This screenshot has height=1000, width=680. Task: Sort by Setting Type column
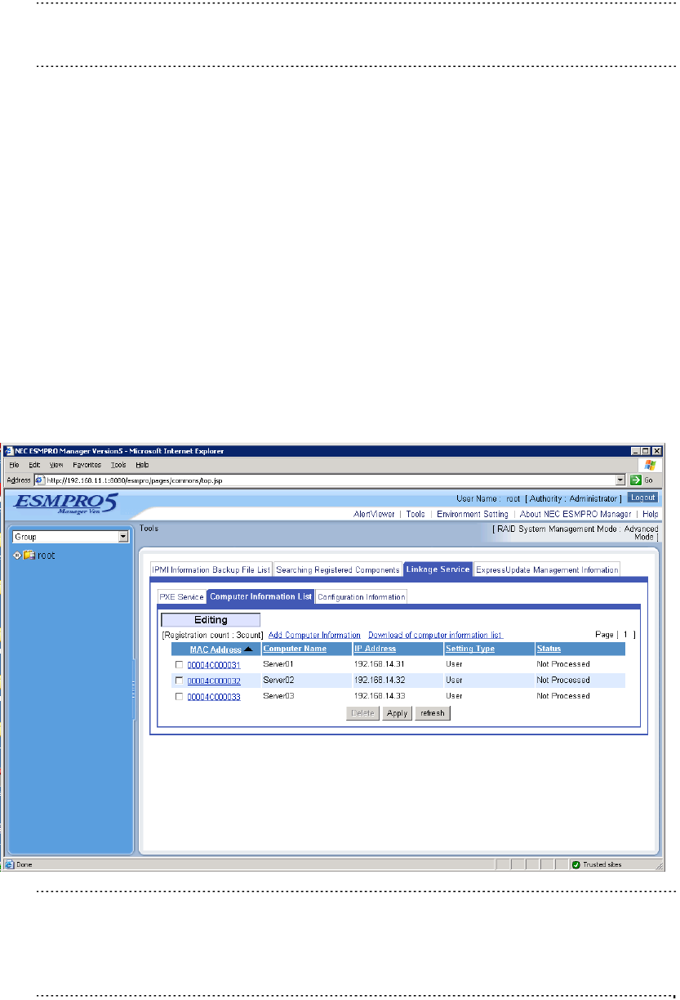[470, 649]
